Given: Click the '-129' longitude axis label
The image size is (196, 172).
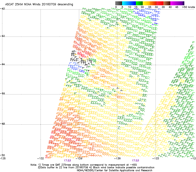Looking at the screenshot, I should pos(79,159).
